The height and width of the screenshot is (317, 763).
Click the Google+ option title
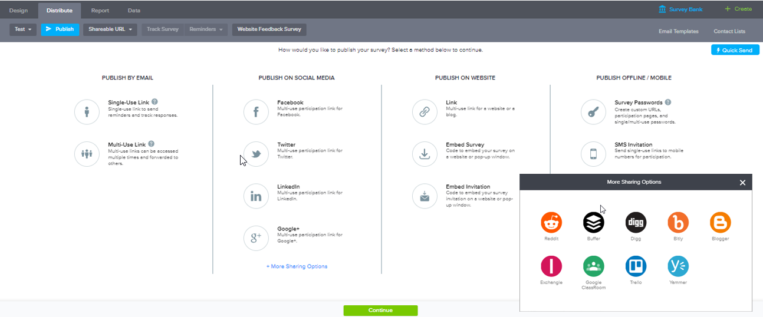pos(288,229)
